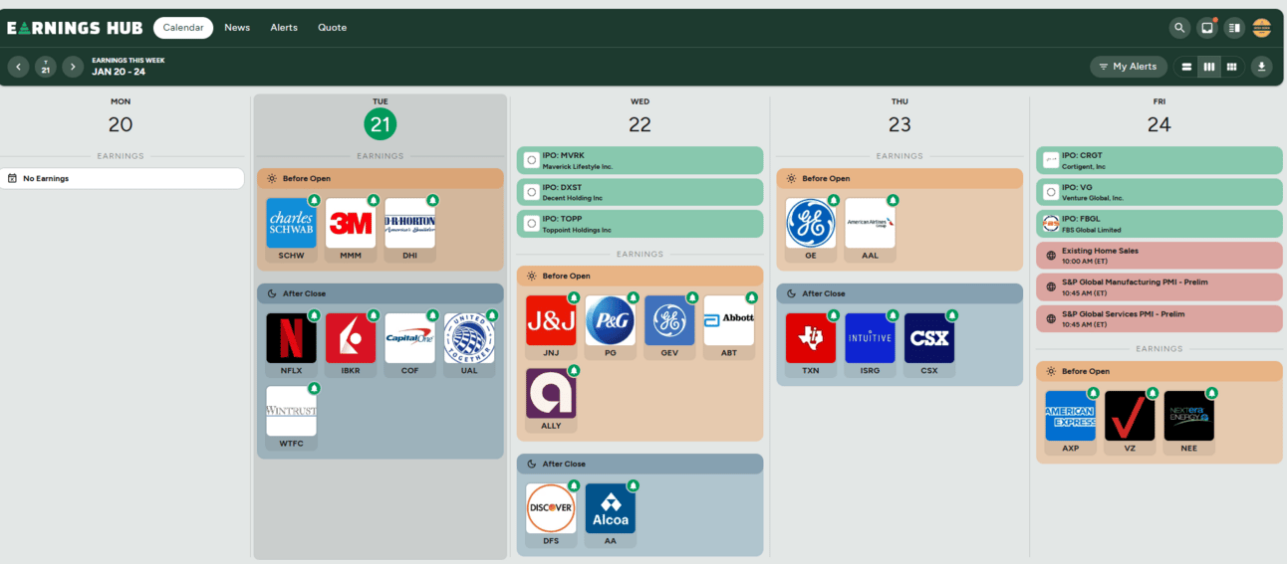This screenshot has width=1287, height=564.
Task: Open Charles Schwab SCHW logo
Action: pyautogui.click(x=291, y=223)
